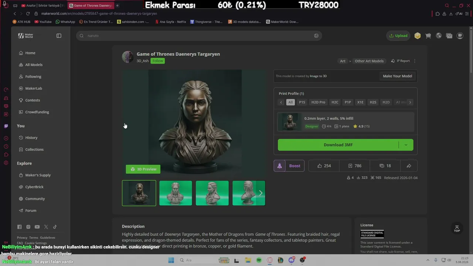Select the X1E printer filter
This screenshot has width=473, height=266.
coord(360,102)
